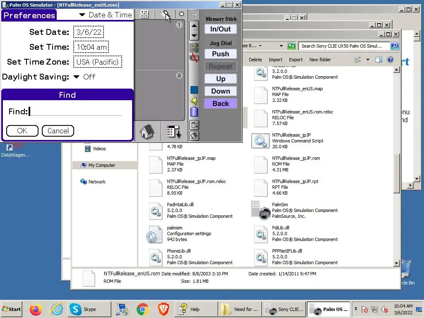Screen dimensions: 424x318
Task: Click Cancel in the Find dialog
Action: [x=58, y=131]
